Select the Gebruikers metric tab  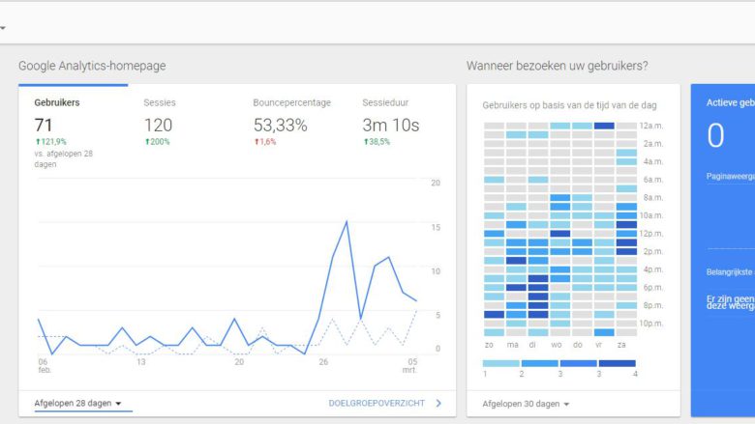57,102
